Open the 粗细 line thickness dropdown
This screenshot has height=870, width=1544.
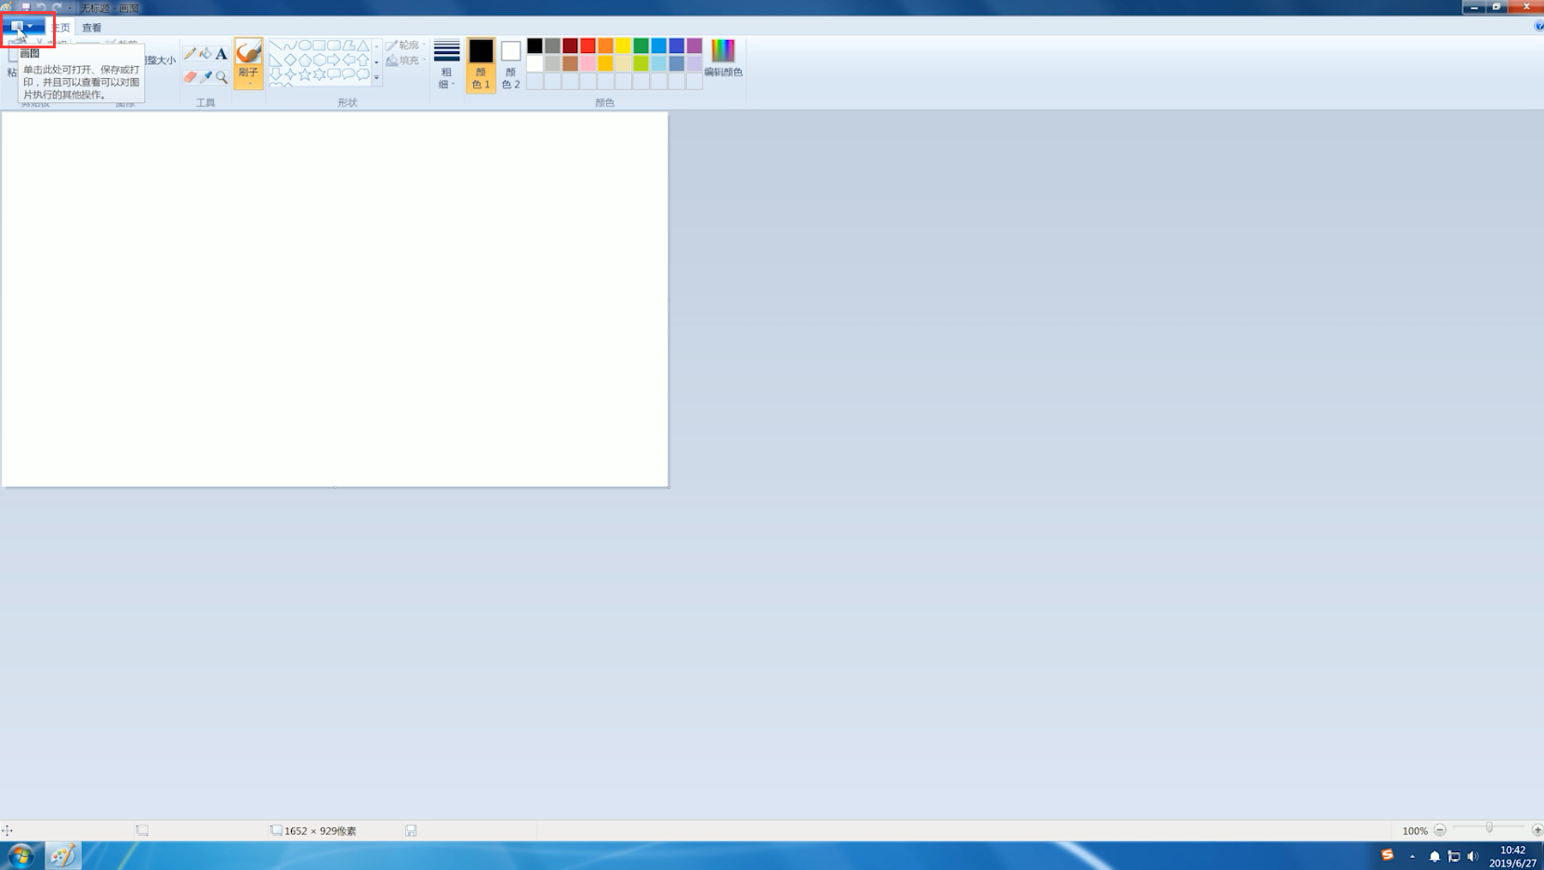pos(447,64)
